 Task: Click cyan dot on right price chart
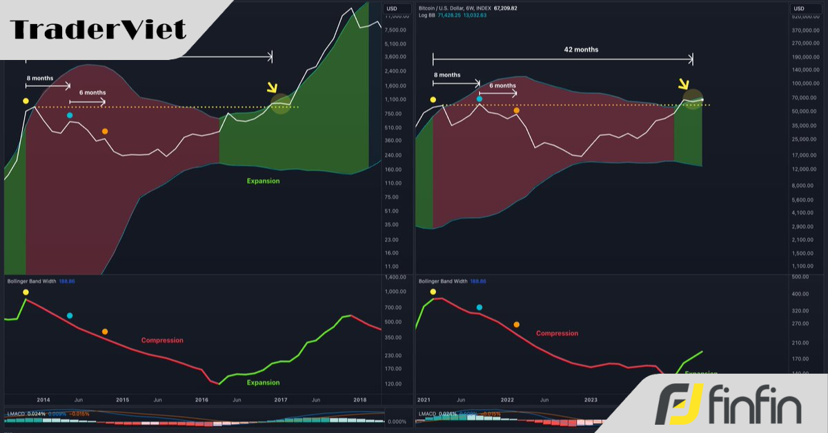pyautogui.click(x=480, y=99)
